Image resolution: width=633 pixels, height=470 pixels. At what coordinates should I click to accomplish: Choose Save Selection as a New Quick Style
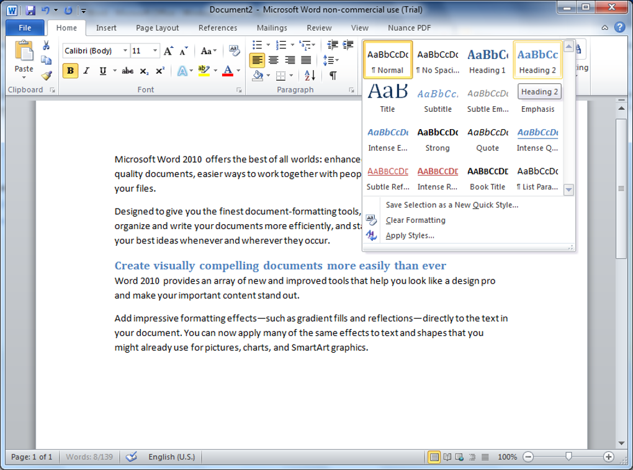(452, 205)
